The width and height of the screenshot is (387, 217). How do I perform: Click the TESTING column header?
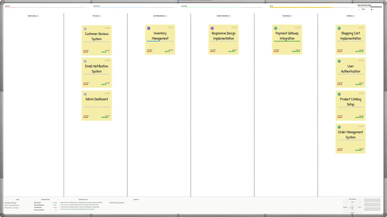[x=287, y=16]
